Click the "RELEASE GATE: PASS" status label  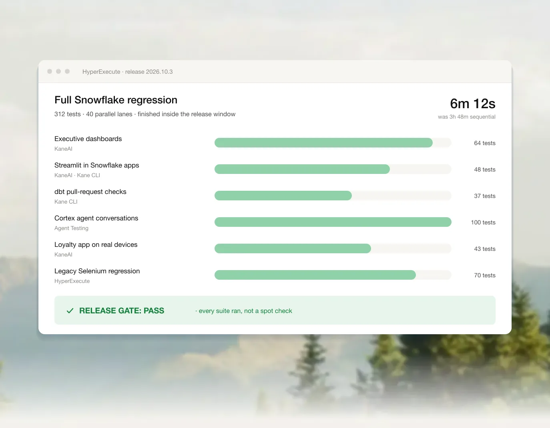click(x=122, y=311)
